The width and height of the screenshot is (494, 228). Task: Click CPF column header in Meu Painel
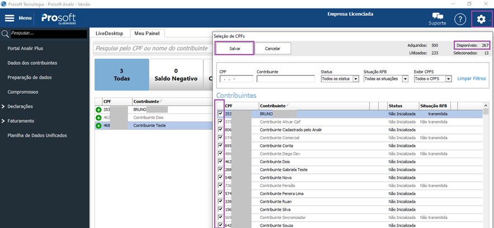(x=117, y=101)
